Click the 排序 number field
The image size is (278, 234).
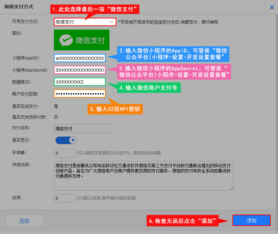tap(65, 198)
